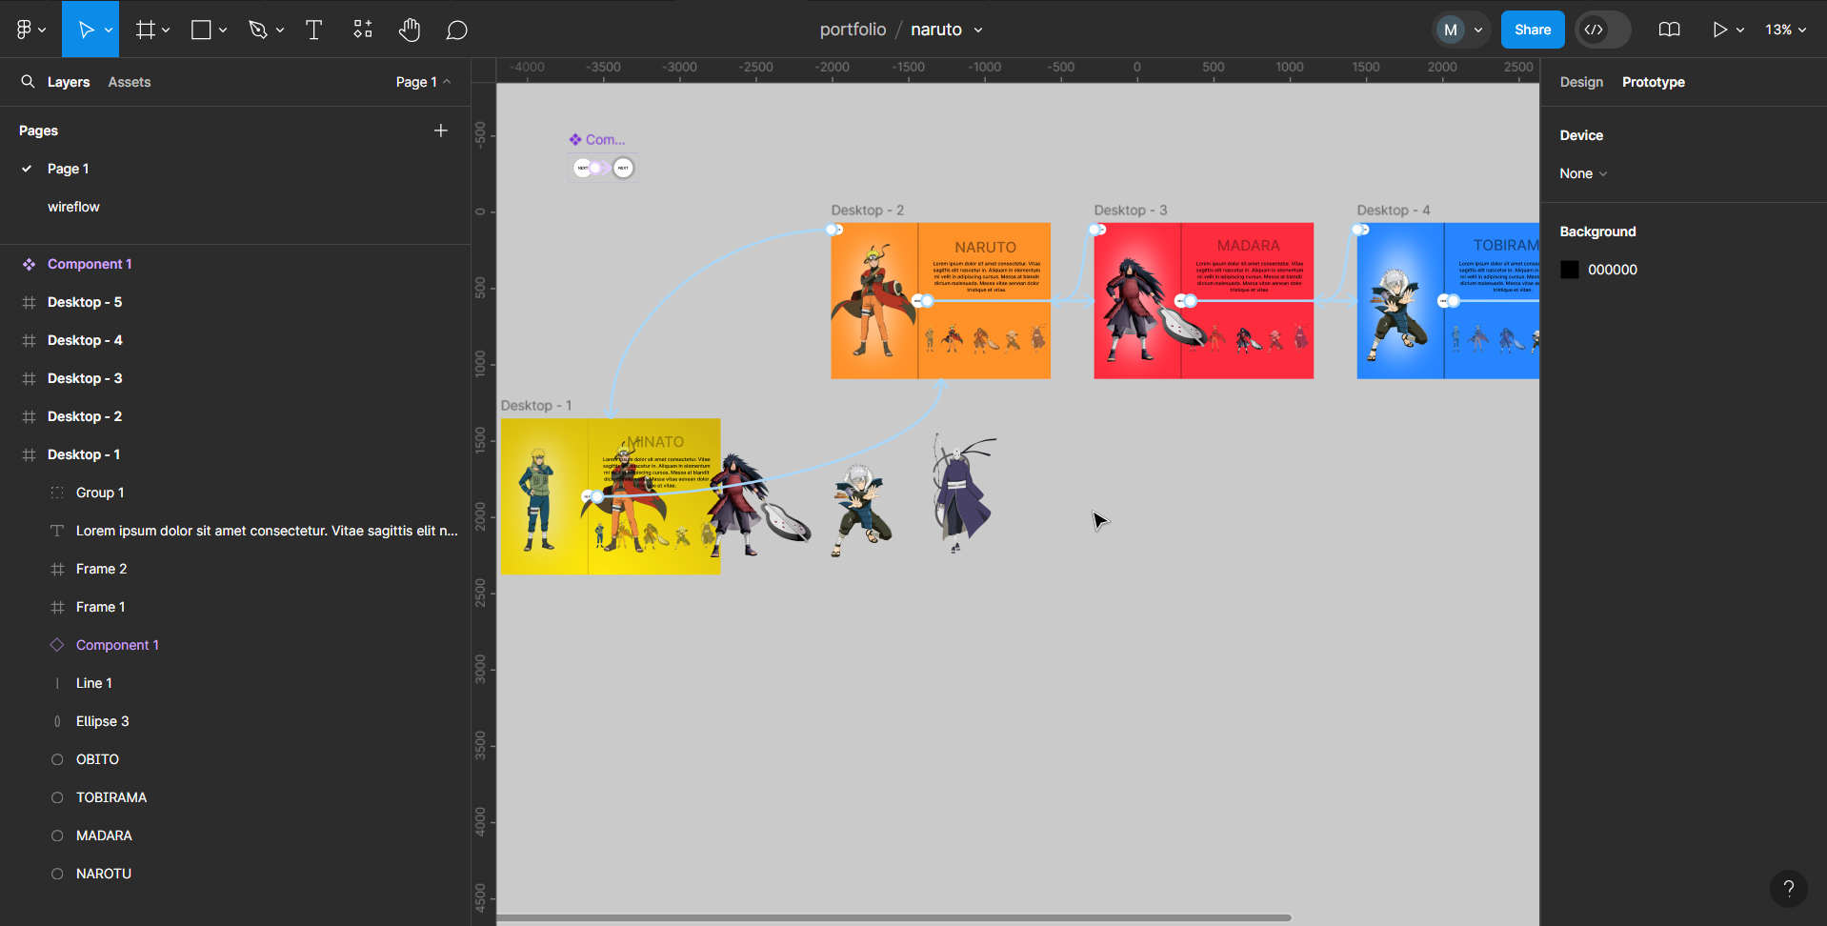Click the Desktop - 2 frame title
This screenshot has height=926, width=1827.
867,210
